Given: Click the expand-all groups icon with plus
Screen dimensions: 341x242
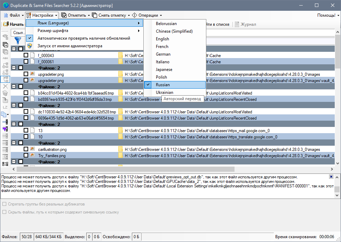Looking at the screenshot, I should click(5, 45).
